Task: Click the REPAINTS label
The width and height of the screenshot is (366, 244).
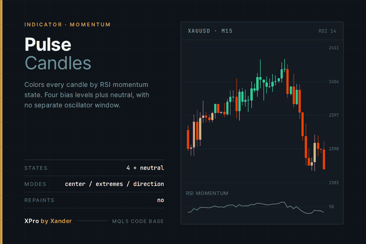Action: (39, 200)
